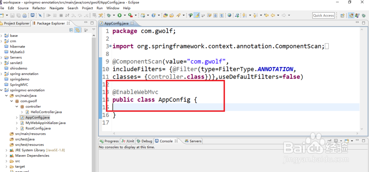This screenshot has width=369, height=172.
Task: Open the Navigate menu
Action: click(56, 8)
